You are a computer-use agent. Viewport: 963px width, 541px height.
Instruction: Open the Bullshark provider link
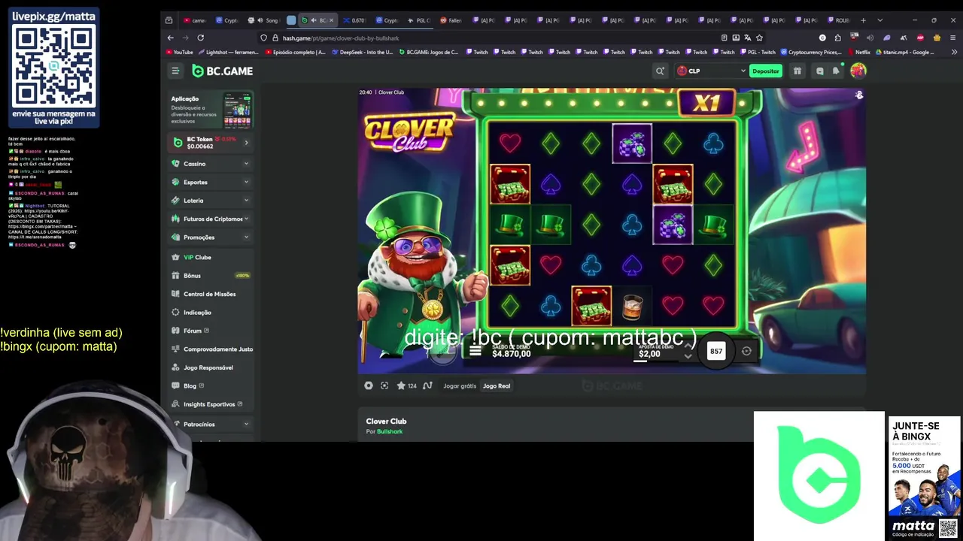(x=390, y=431)
